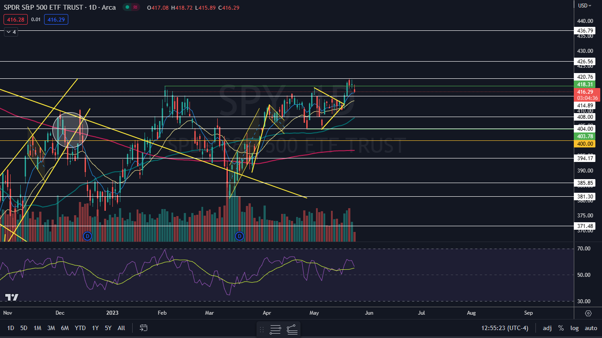This screenshot has height=338, width=602.
Task: Select the 6M date range
Action: 65,328
